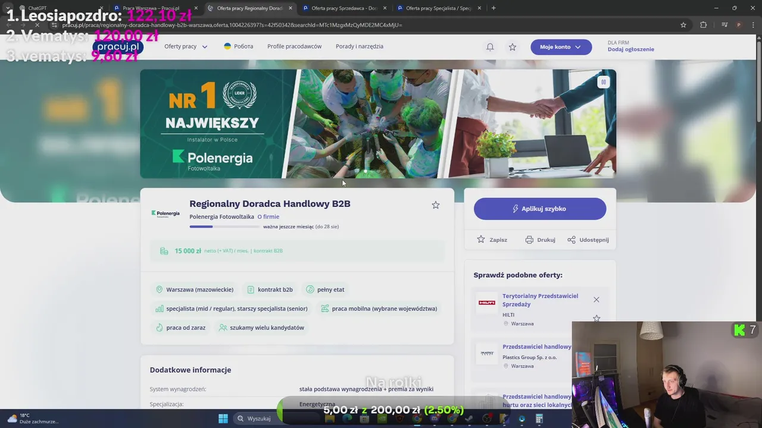Click the szukamy wielu kandydatów chip

point(261,328)
